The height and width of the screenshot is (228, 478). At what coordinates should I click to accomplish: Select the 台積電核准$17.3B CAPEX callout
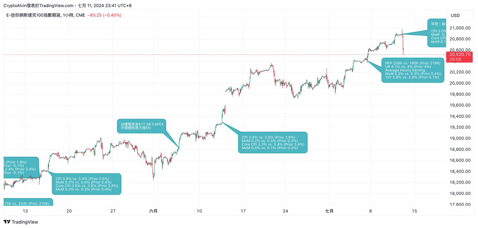click(x=142, y=126)
